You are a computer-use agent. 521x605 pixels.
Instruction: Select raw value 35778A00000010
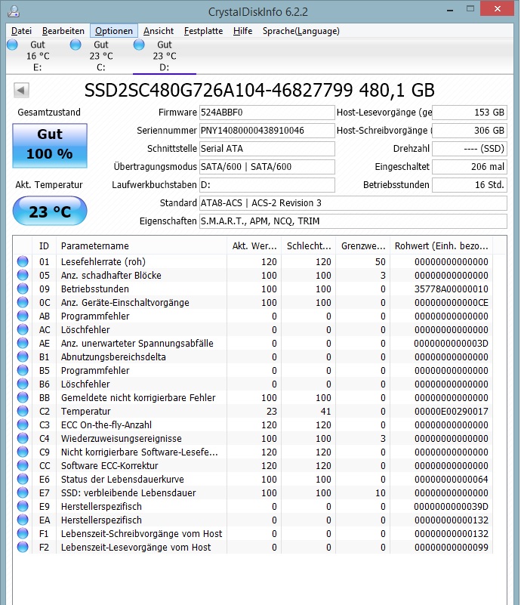[452, 289]
